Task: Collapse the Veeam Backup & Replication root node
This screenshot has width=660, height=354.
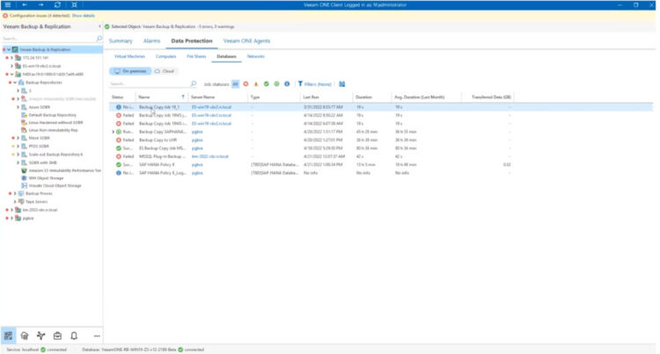Action: tap(9, 49)
